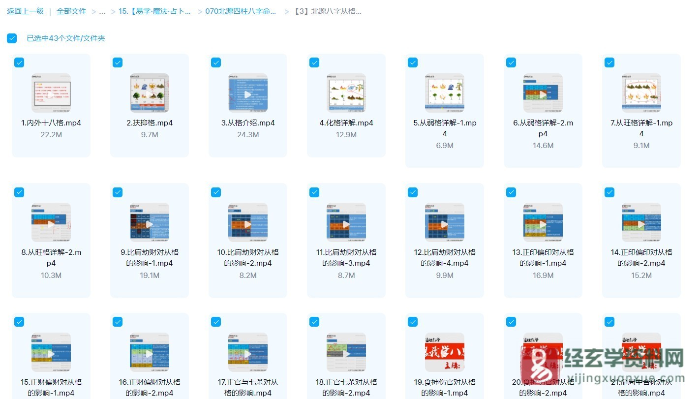Uncheck checkbox on 15.正财偏财对从格的影响-1.mp4
Viewport: 700px width, 399px height.
(x=19, y=322)
